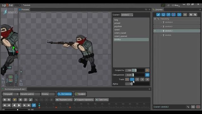Toggle the Автоввод auto key button
This screenshot has height=114, width=202.
click(65, 94)
